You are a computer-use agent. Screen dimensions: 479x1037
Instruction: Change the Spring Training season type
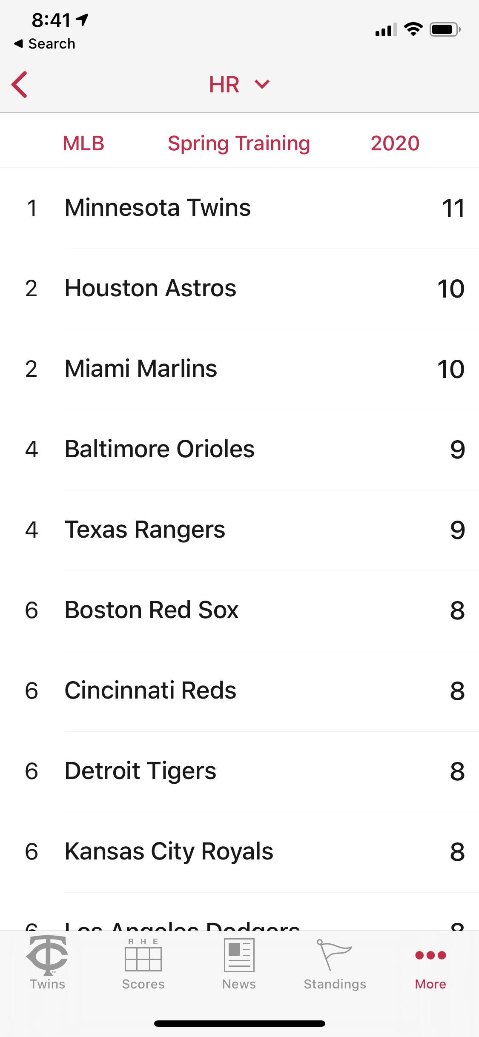click(238, 143)
